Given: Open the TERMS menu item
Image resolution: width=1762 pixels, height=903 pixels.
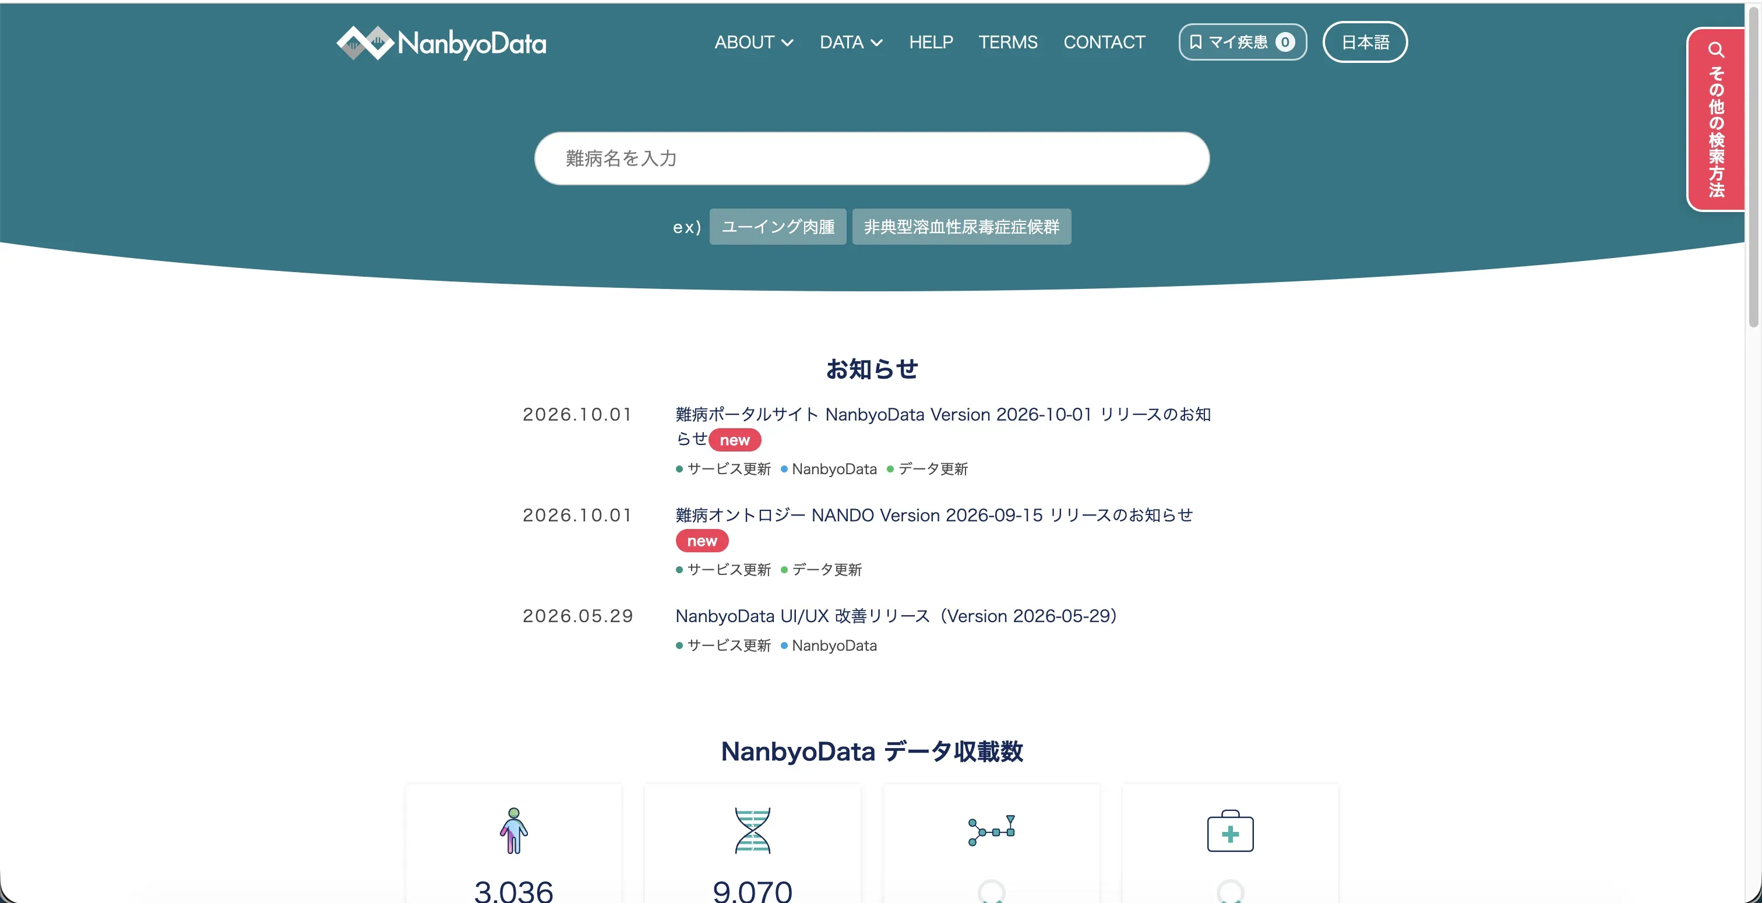Looking at the screenshot, I should pyautogui.click(x=1007, y=43).
